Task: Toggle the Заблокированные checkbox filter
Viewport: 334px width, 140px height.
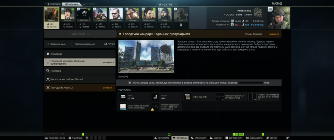Action: click(72, 44)
